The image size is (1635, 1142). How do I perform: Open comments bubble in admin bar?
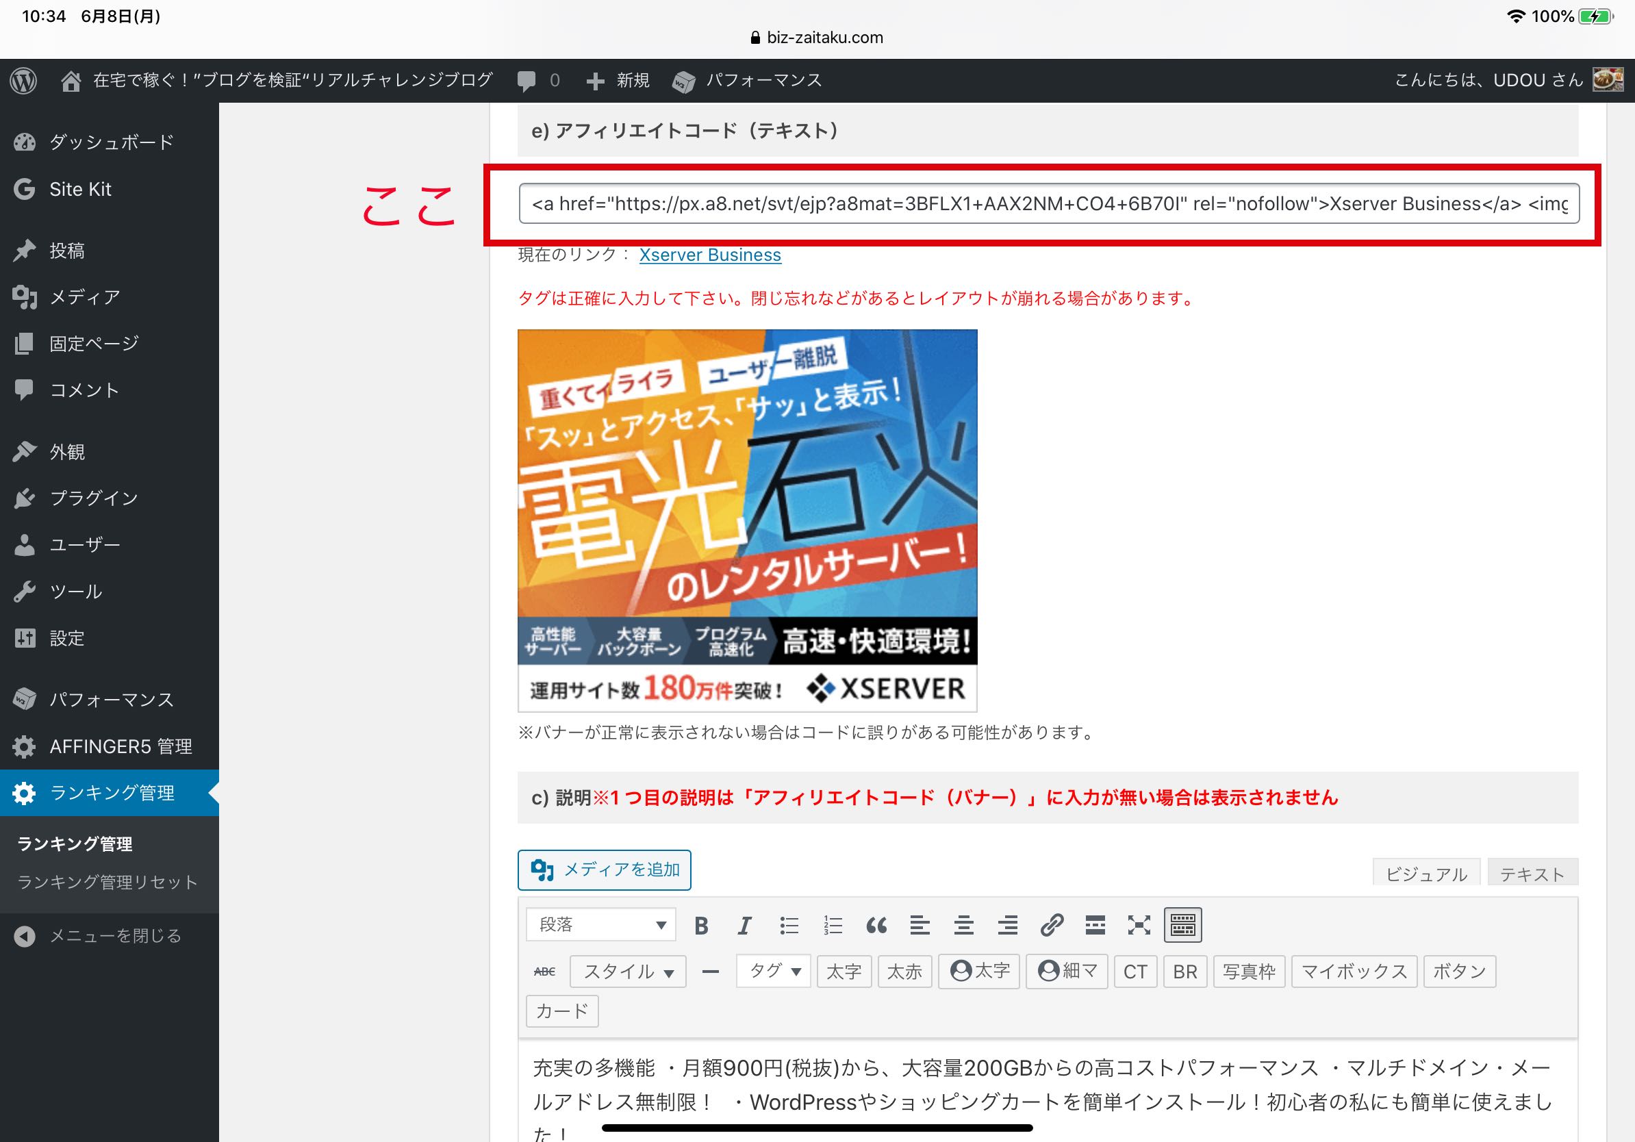click(x=538, y=81)
